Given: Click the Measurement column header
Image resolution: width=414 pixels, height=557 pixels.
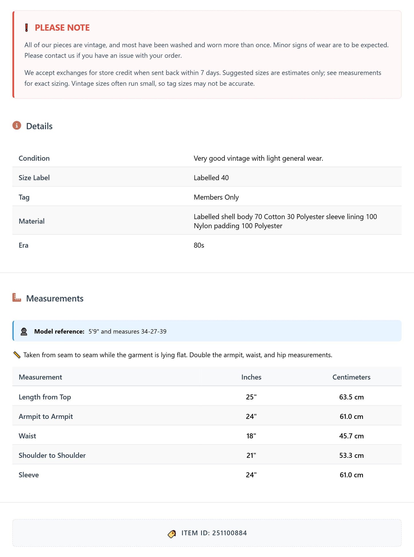Looking at the screenshot, I should pyautogui.click(x=40, y=377).
